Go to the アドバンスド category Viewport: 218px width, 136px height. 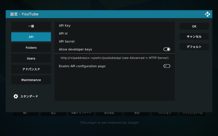click(x=31, y=69)
